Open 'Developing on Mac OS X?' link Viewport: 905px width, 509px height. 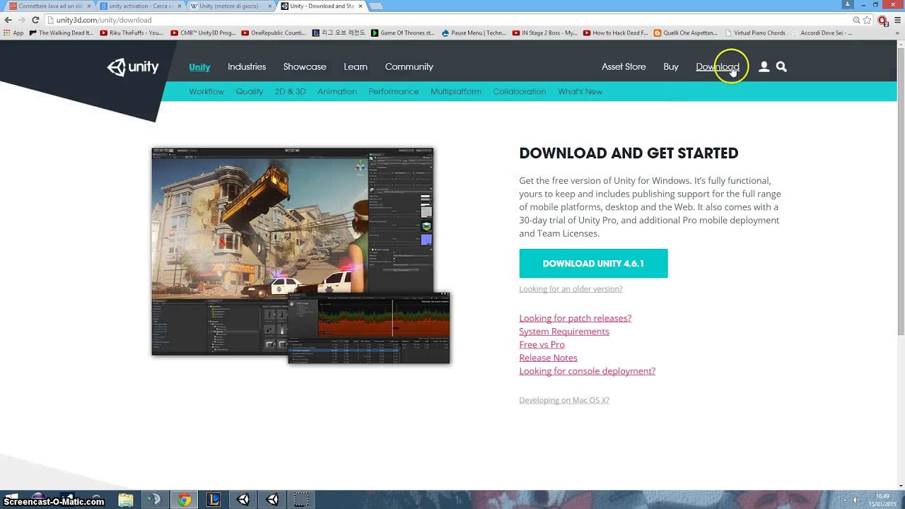tap(564, 400)
